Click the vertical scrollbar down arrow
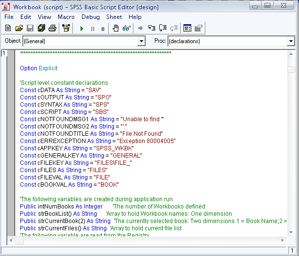Screen dimensions: 299x256 click(291, 232)
